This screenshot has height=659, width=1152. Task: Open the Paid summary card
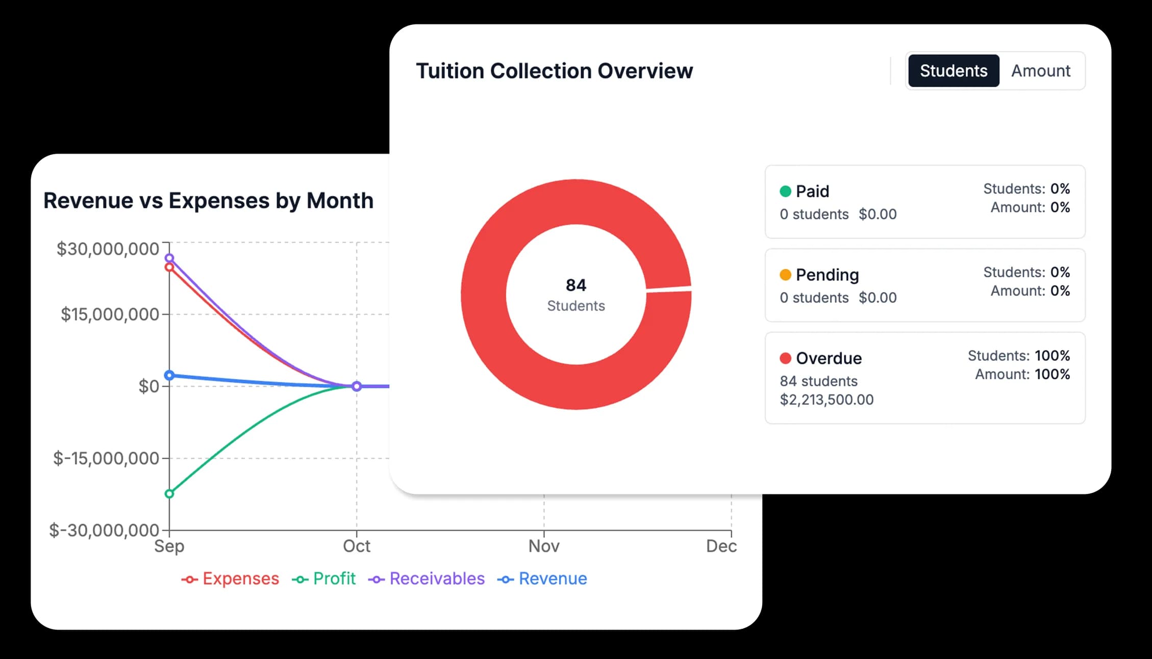[x=925, y=201]
